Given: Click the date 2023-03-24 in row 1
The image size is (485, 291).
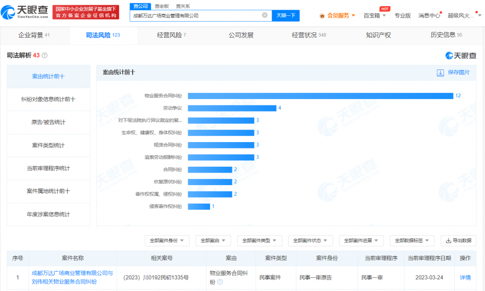Looking at the screenshot, I should click(429, 277).
